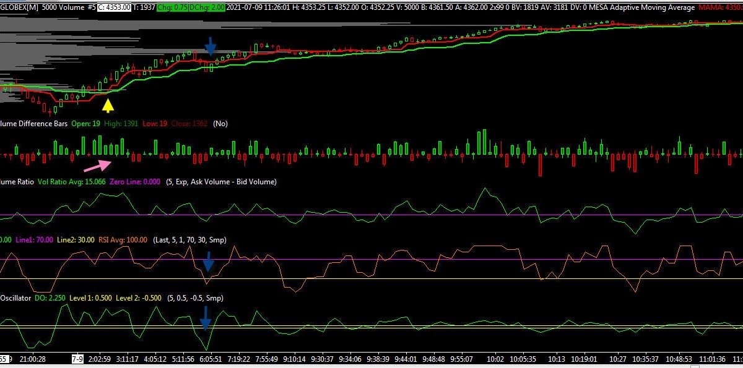Click the Level 1: 0.500 oscillator label
743x368 pixels.
(90, 297)
